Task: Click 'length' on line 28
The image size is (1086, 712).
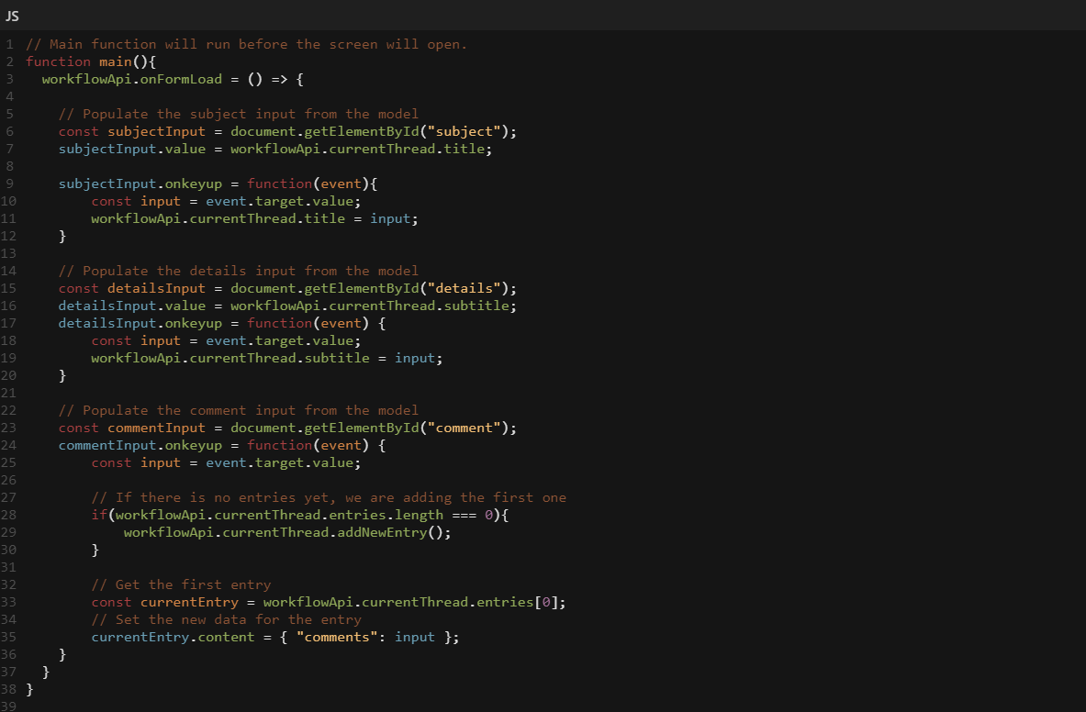Action: pyautogui.click(x=419, y=515)
